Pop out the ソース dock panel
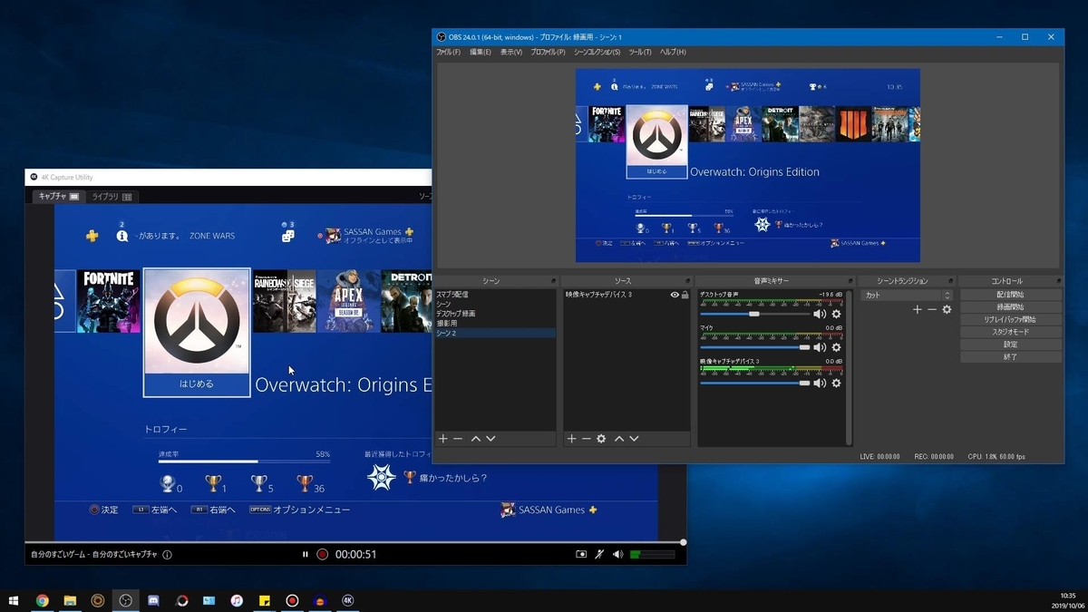Screen dimensions: 1088x612 (x=689, y=281)
